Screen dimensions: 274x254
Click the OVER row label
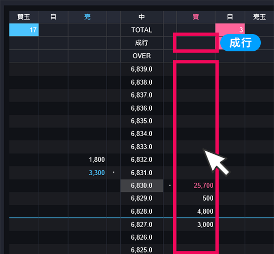pos(142,56)
